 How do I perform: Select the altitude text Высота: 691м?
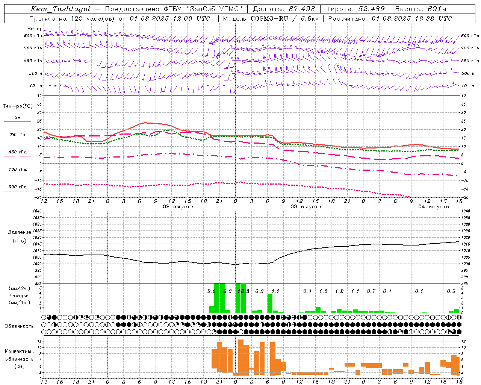(x=420, y=9)
